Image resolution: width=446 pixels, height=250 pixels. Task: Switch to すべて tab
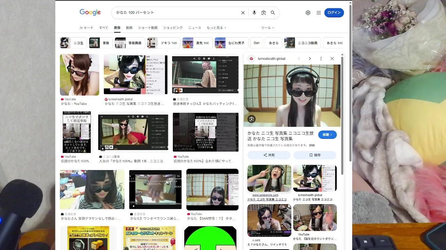(103, 28)
